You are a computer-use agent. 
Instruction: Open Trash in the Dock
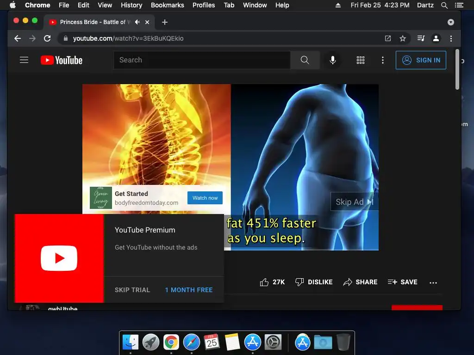(343, 342)
